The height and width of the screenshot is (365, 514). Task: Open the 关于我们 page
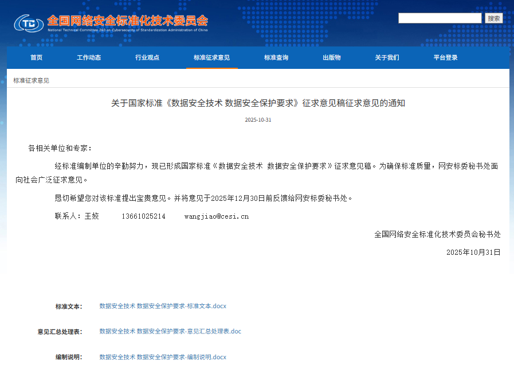click(387, 57)
